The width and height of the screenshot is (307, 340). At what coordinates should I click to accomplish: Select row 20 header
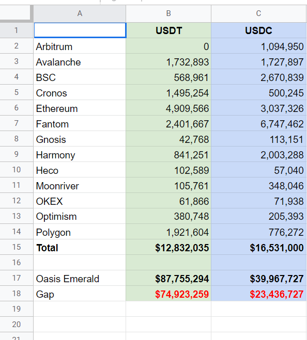(x=17, y=325)
